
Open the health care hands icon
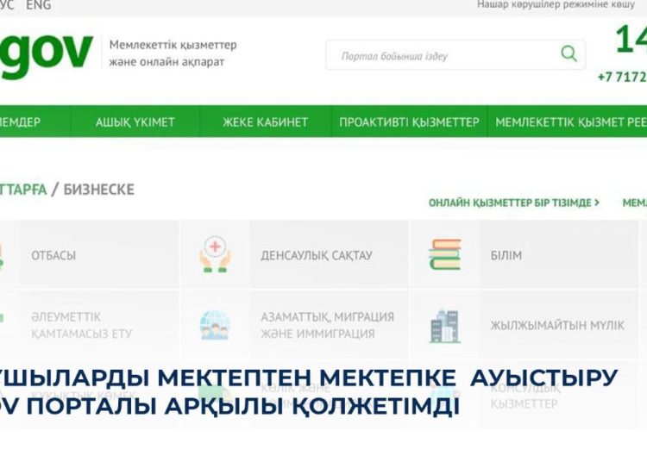click(x=215, y=254)
